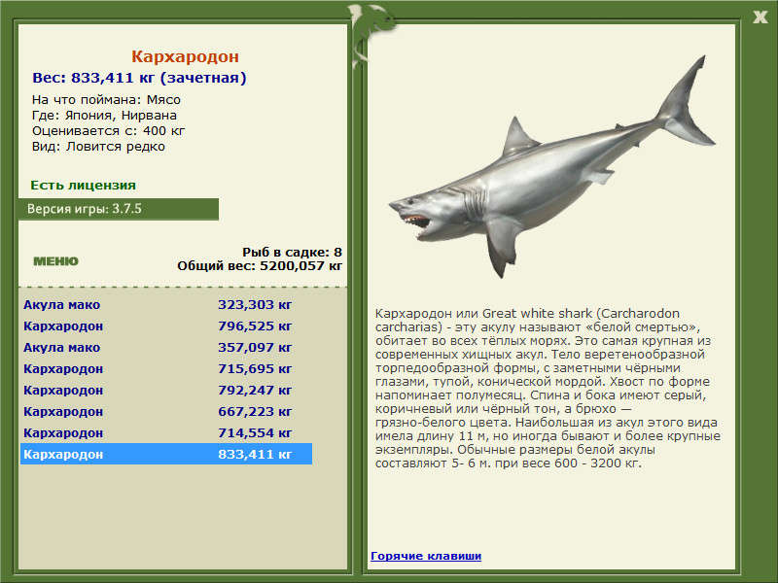Click the Вес: 833,411 кг (зачетная) heading
Viewport: 778px width, 583px height.
139,78
